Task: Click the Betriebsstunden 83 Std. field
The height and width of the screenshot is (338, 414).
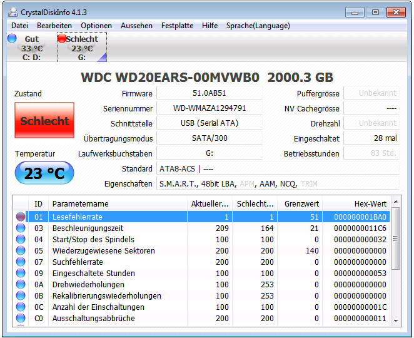Action: coord(371,153)
